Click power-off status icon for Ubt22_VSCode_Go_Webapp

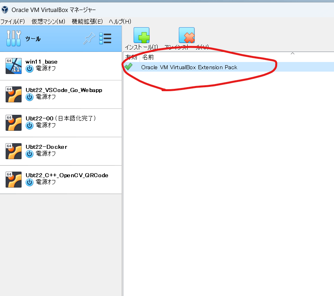click(30, 97)
